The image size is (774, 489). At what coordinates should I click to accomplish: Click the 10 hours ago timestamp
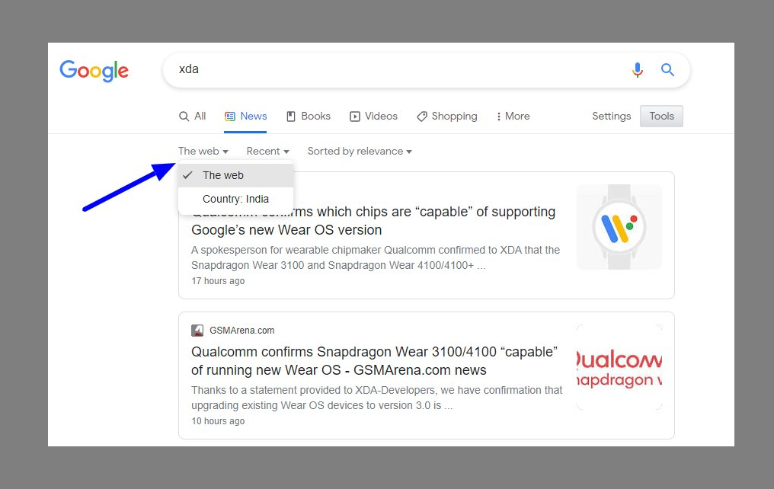pos(218,421)
